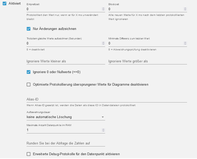Click the Entprellzeit spinner arrows
This screenshot has width=197, height=159.
103,9
